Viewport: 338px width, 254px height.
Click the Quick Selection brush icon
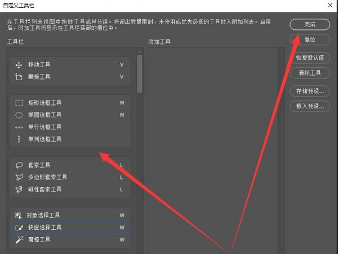19,227
